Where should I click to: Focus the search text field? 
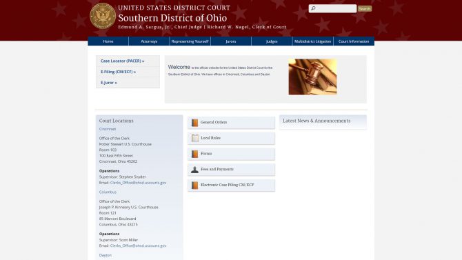tap(332, 8)
